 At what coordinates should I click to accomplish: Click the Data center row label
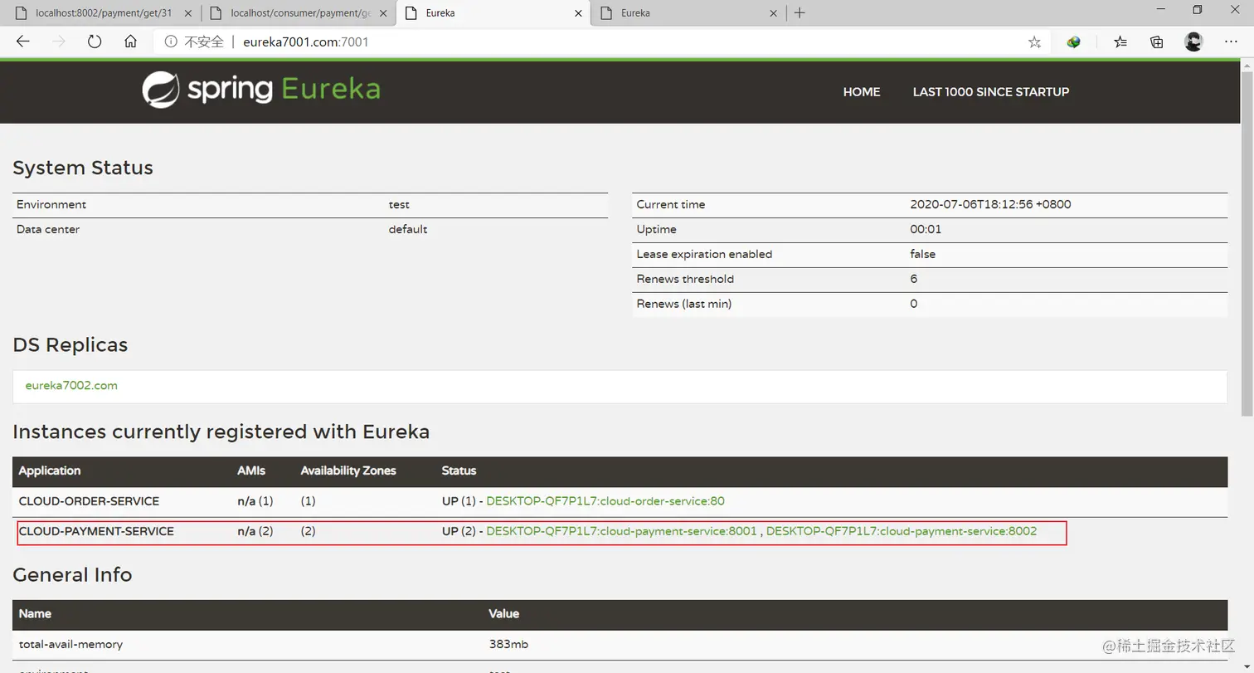(x=48, y=229)
